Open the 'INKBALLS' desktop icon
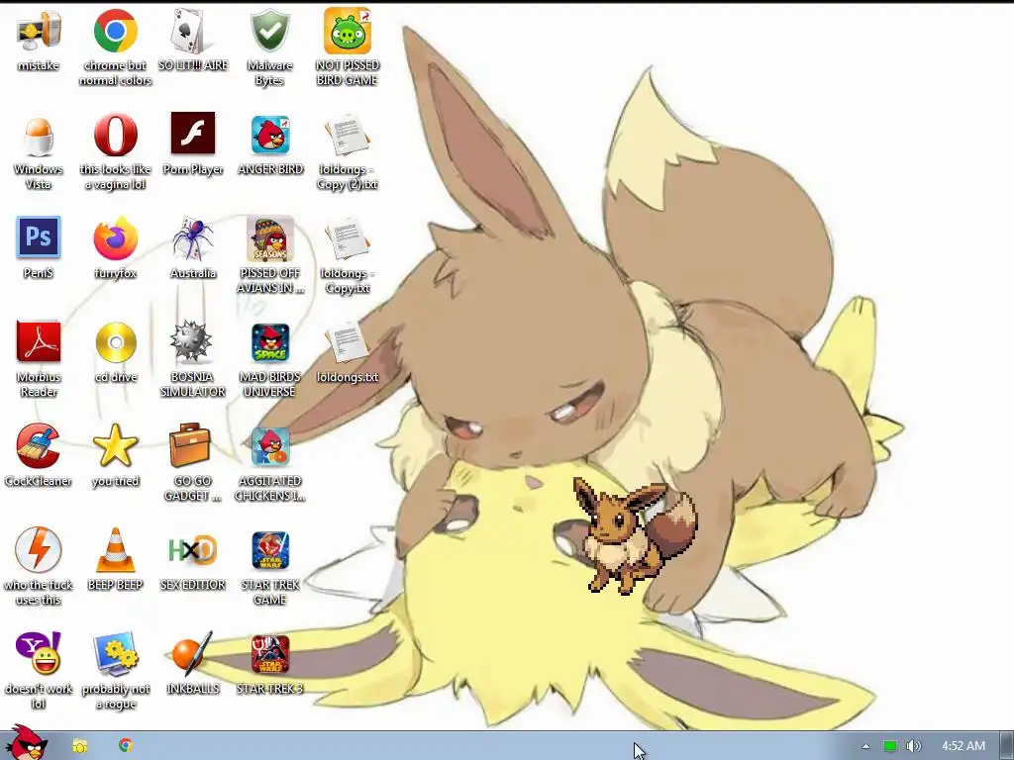Screen dimensions: 1014x760 click(192, 653)
